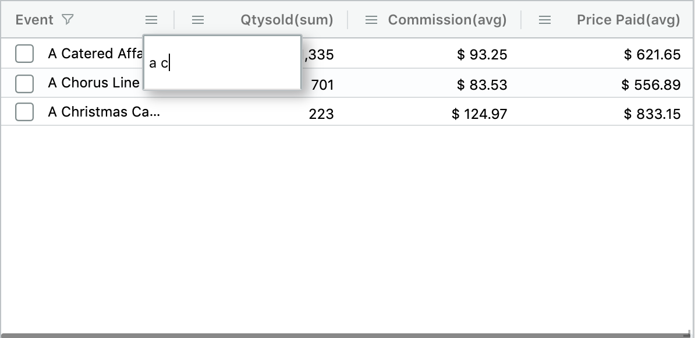This screenshot has width=695, height=338.
Task: Click the A Chorus Line event name
Action: pos(93,83)
